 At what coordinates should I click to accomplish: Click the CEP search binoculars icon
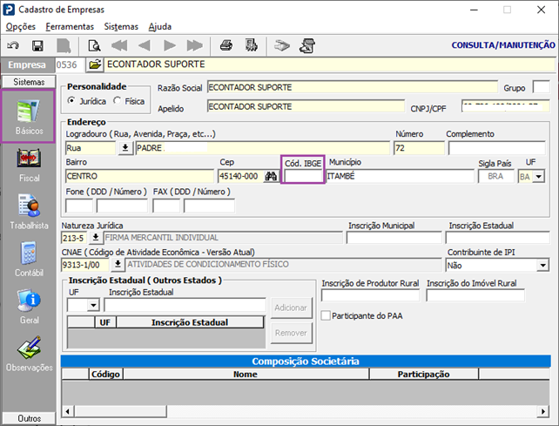271,176
